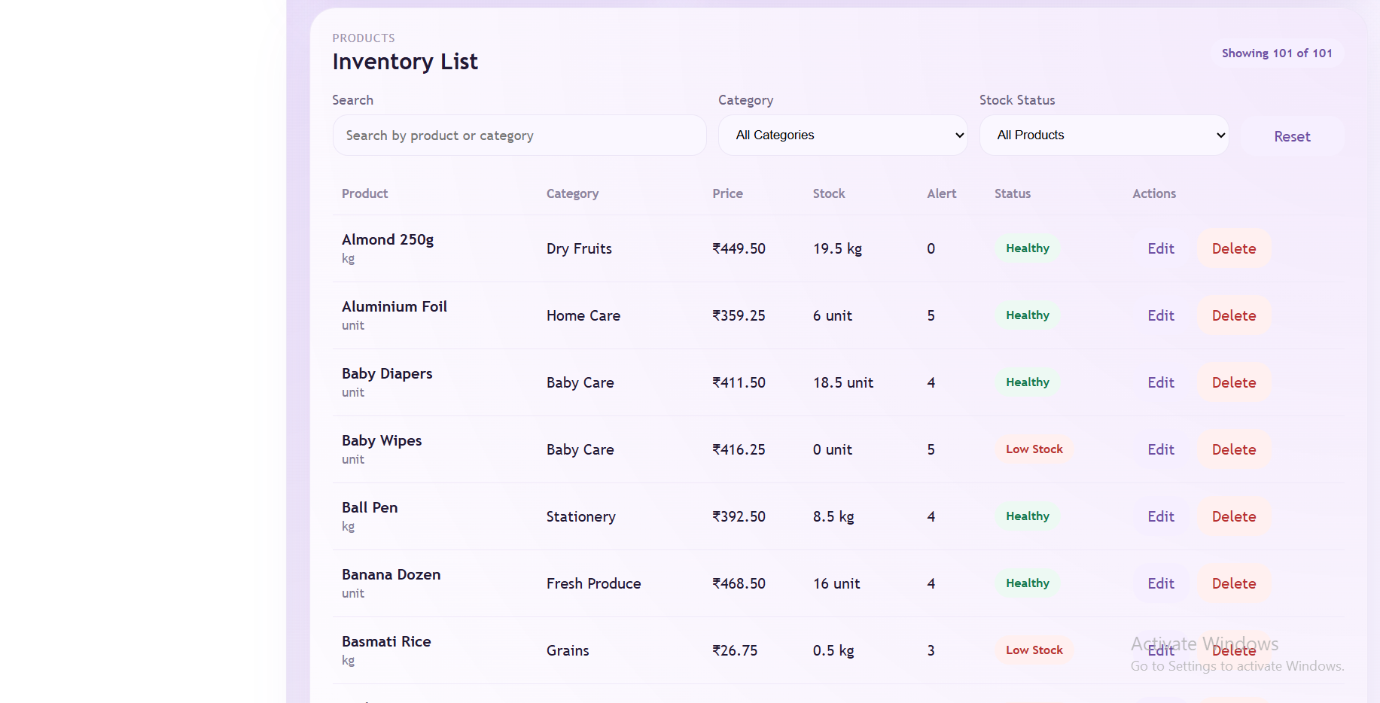Click the ₹411.50 price value
Image resolution: width=1380 pixels, height=703 pixels.
tap(739, 382)
